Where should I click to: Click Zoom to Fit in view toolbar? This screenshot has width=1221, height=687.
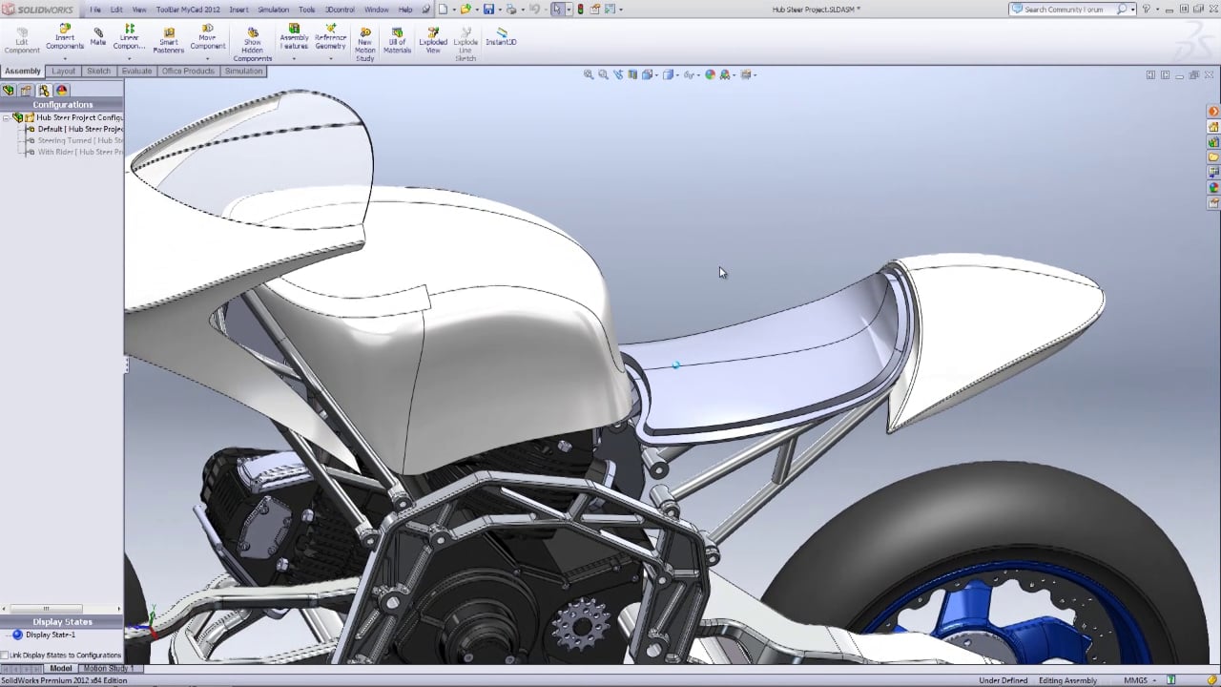pos(589,74)
